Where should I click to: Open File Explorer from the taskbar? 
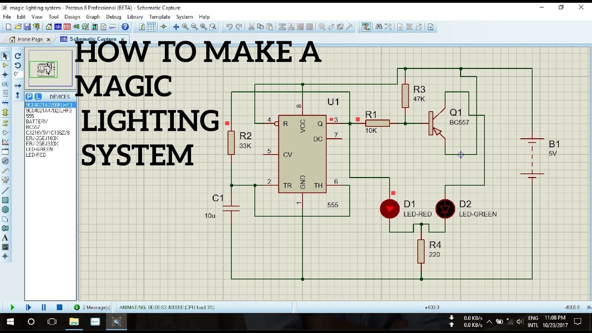[74, 322]
